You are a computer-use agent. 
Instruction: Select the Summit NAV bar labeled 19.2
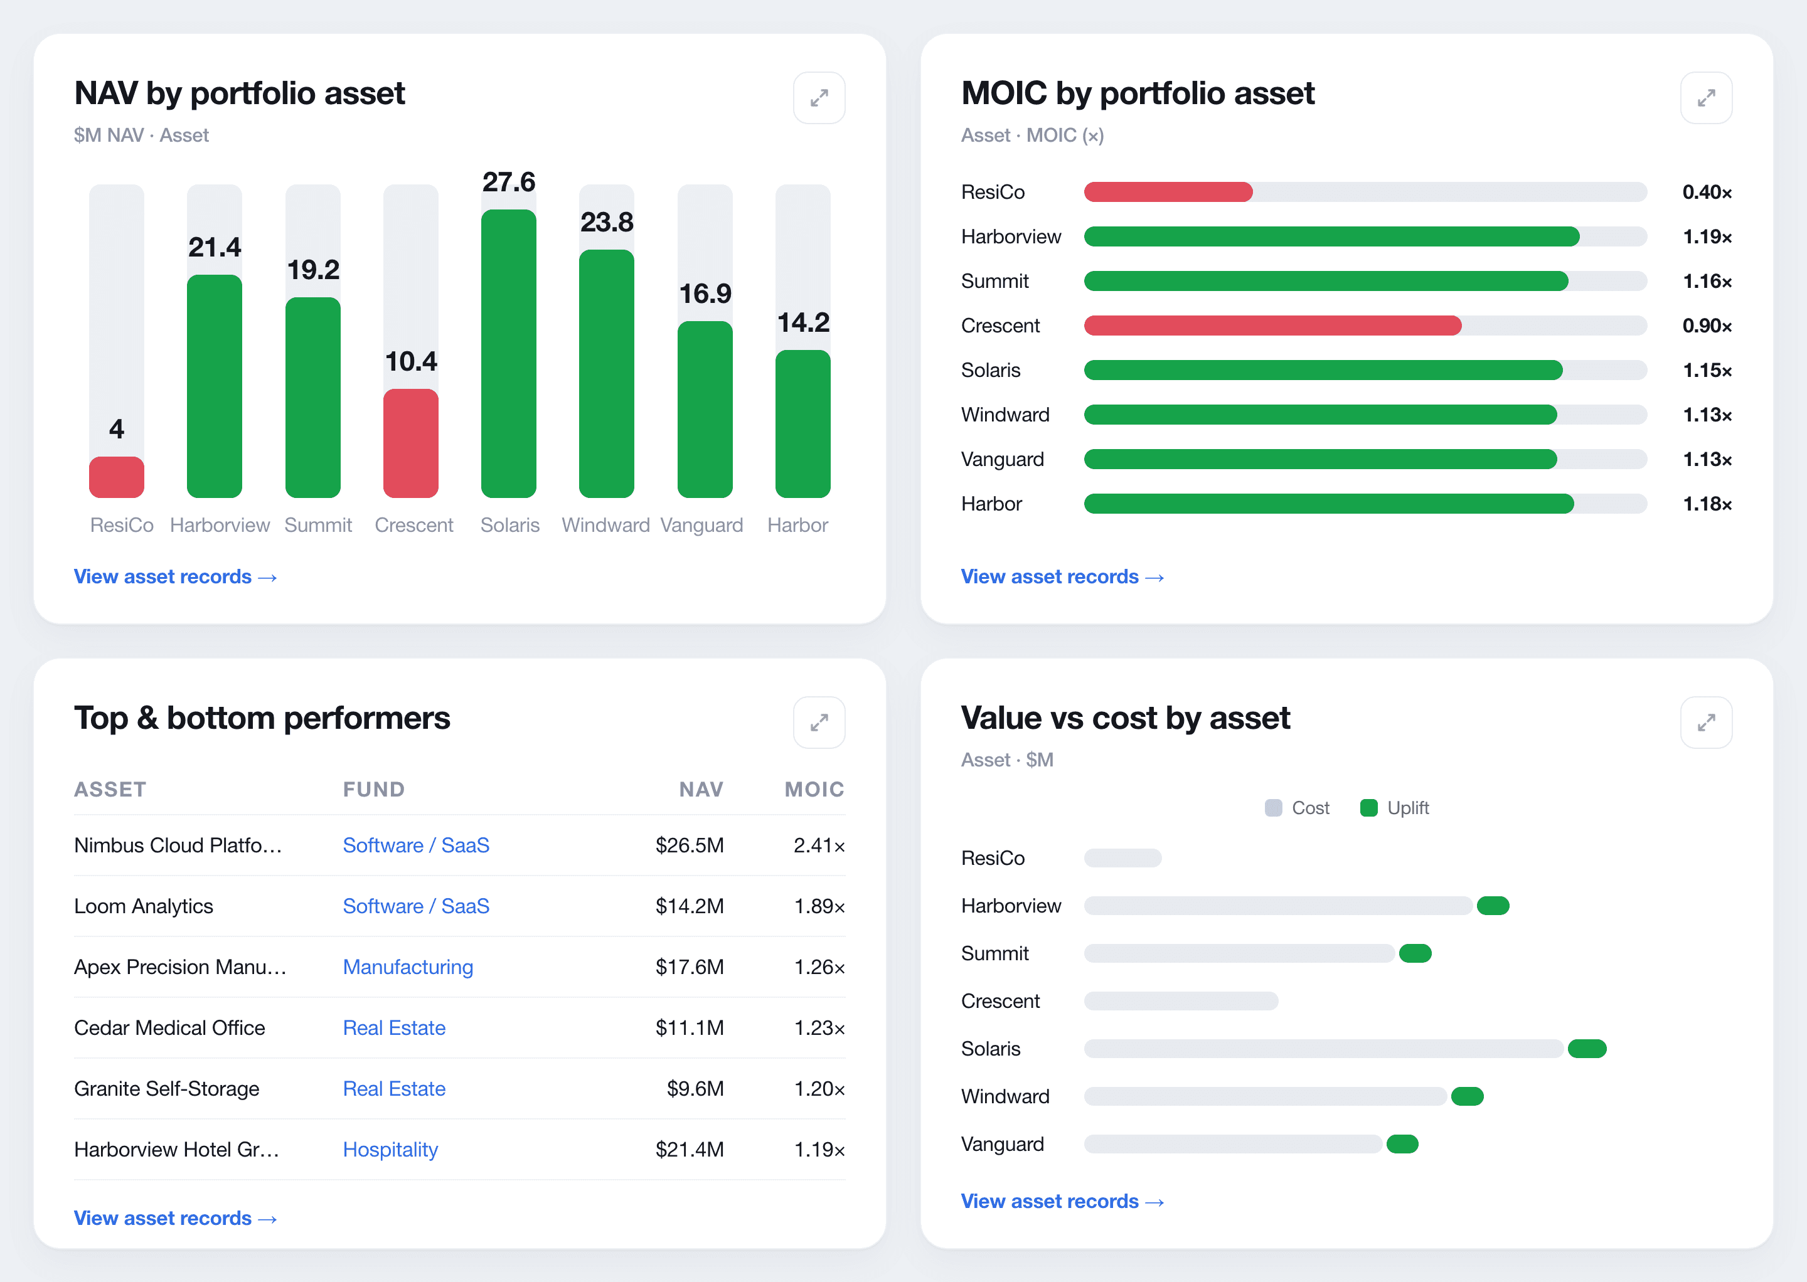[x=312, y=398]
